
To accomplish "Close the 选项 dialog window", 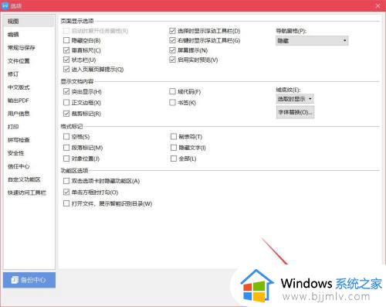I will [378, 5].
